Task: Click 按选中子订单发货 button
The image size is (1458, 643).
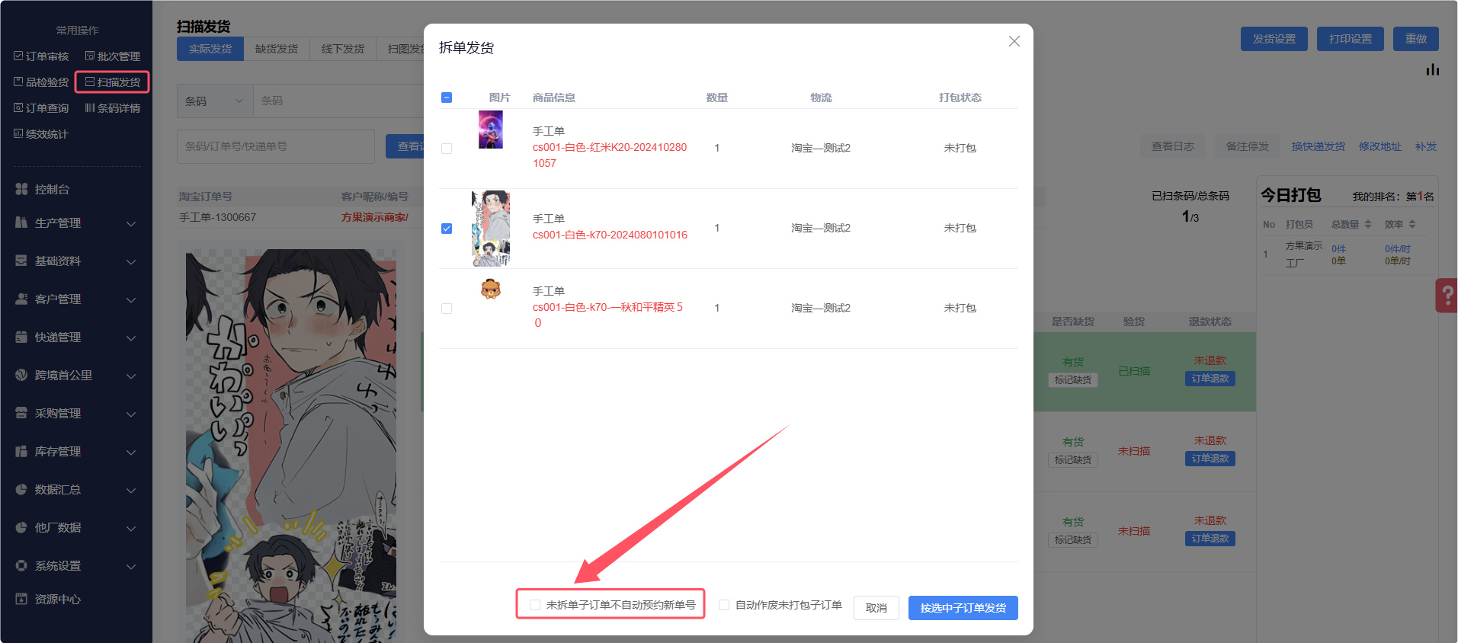Action: click(963, 608)
